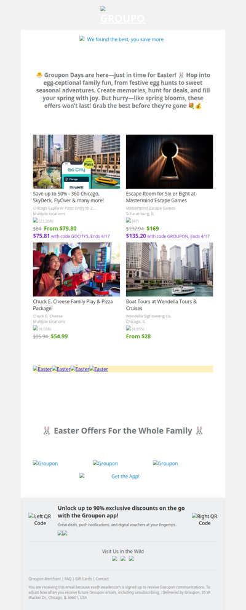Image resolution: width=246 pixels, height=610 pixels.
Task: Open the Gift Cards footer link
Action: 84,579
